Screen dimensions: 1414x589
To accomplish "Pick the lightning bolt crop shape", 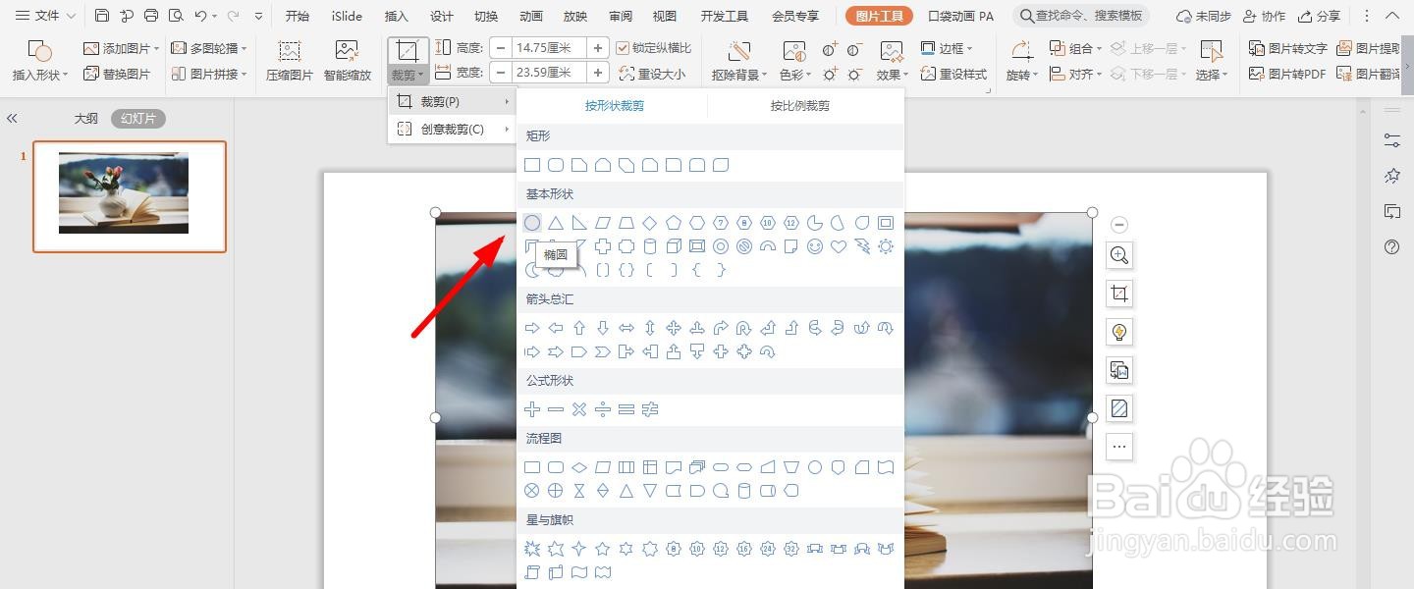I will point(862,246).
